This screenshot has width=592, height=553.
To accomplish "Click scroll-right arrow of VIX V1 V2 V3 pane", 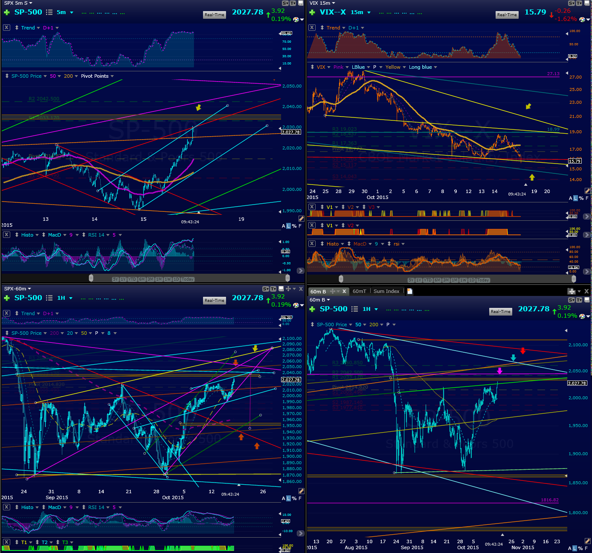I will (x=587, y=217).
